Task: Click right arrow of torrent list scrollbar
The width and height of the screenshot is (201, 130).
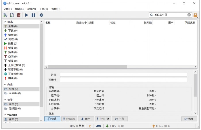Action: tap(195, 67)
